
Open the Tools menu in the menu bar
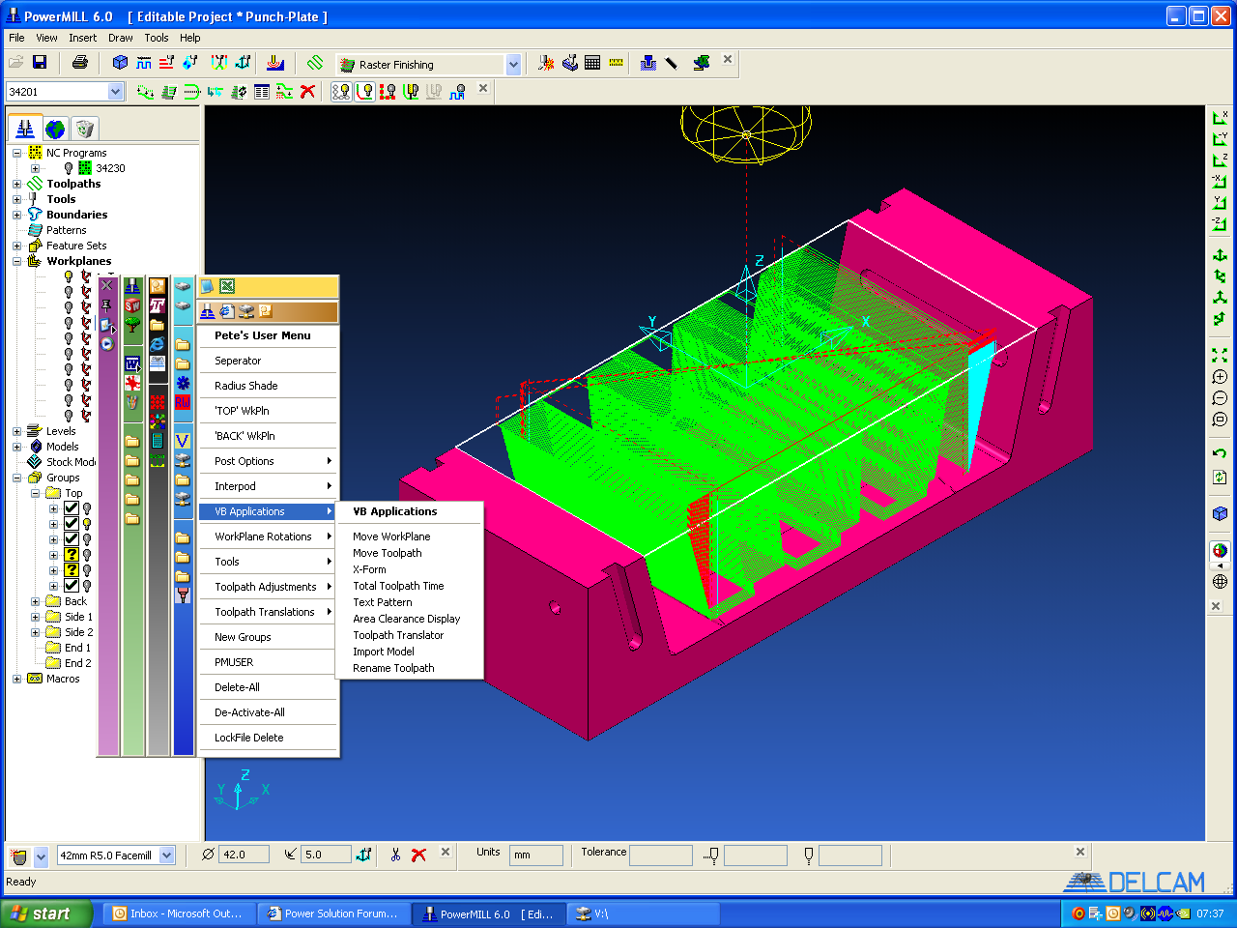pos(157,38)
